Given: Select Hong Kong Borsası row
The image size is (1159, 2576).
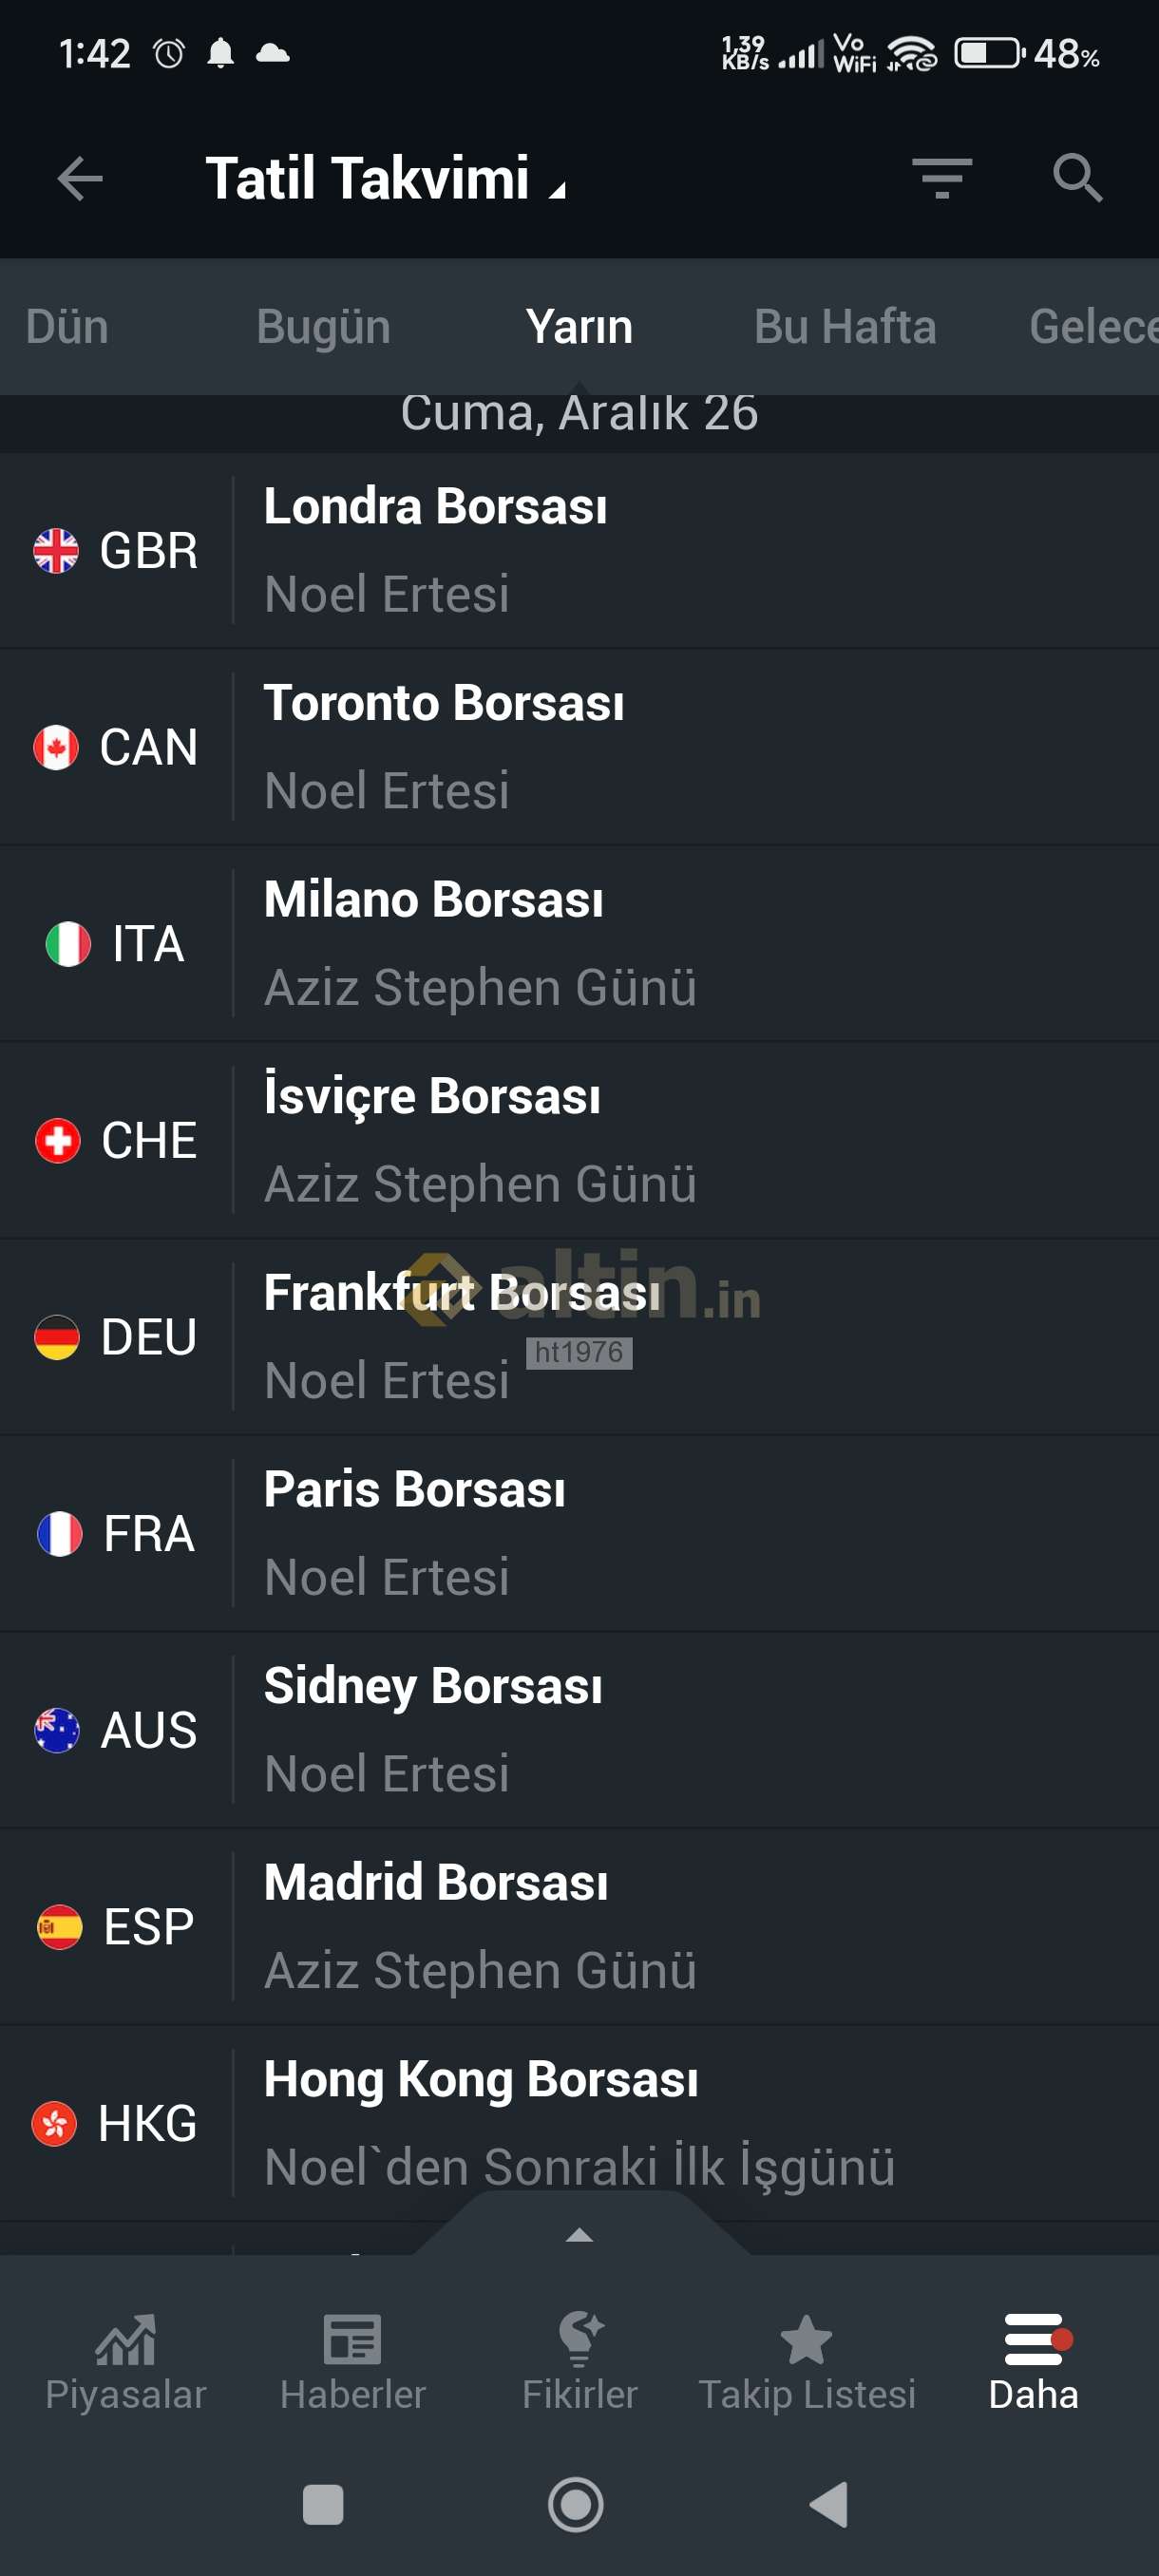Looking at the screenshot, I should pos(580,2122).
